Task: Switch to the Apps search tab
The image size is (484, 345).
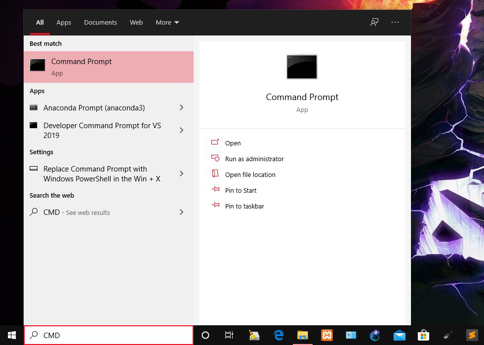Action: point(64,23)
